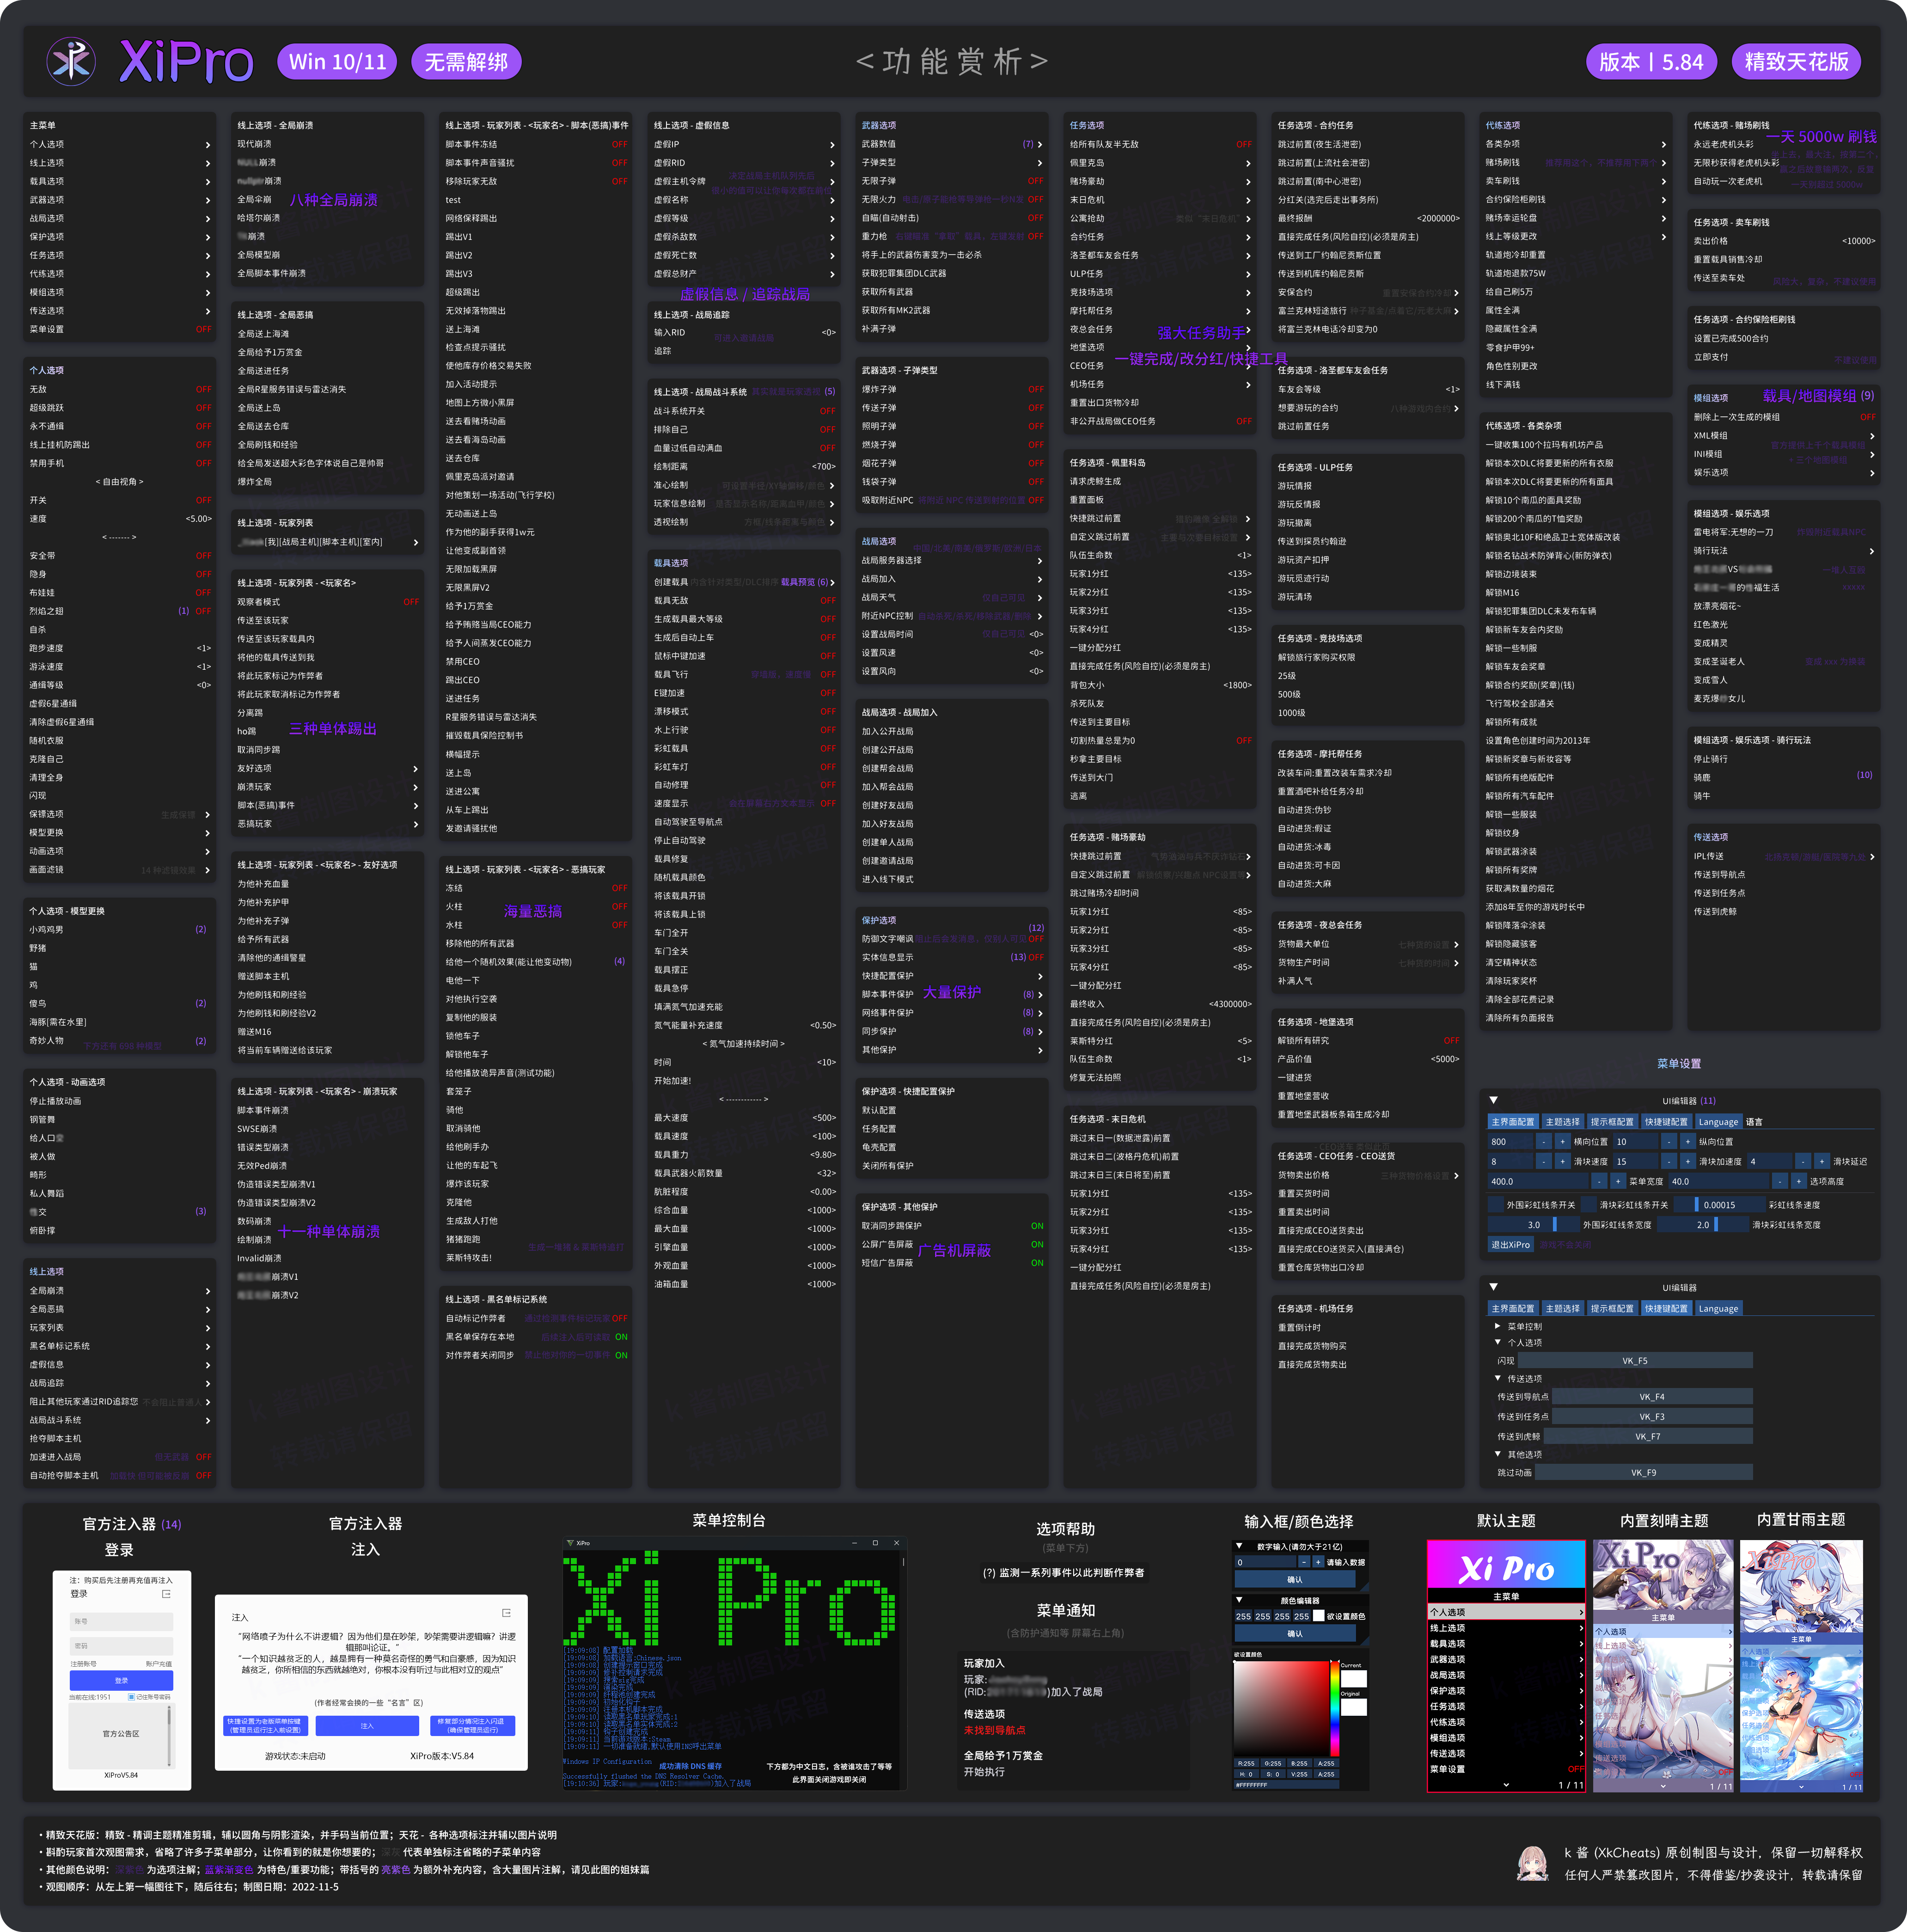Click the XiPro logo icon
The width and height of the screenshot is (1907, 1932).
click(71, 61)
